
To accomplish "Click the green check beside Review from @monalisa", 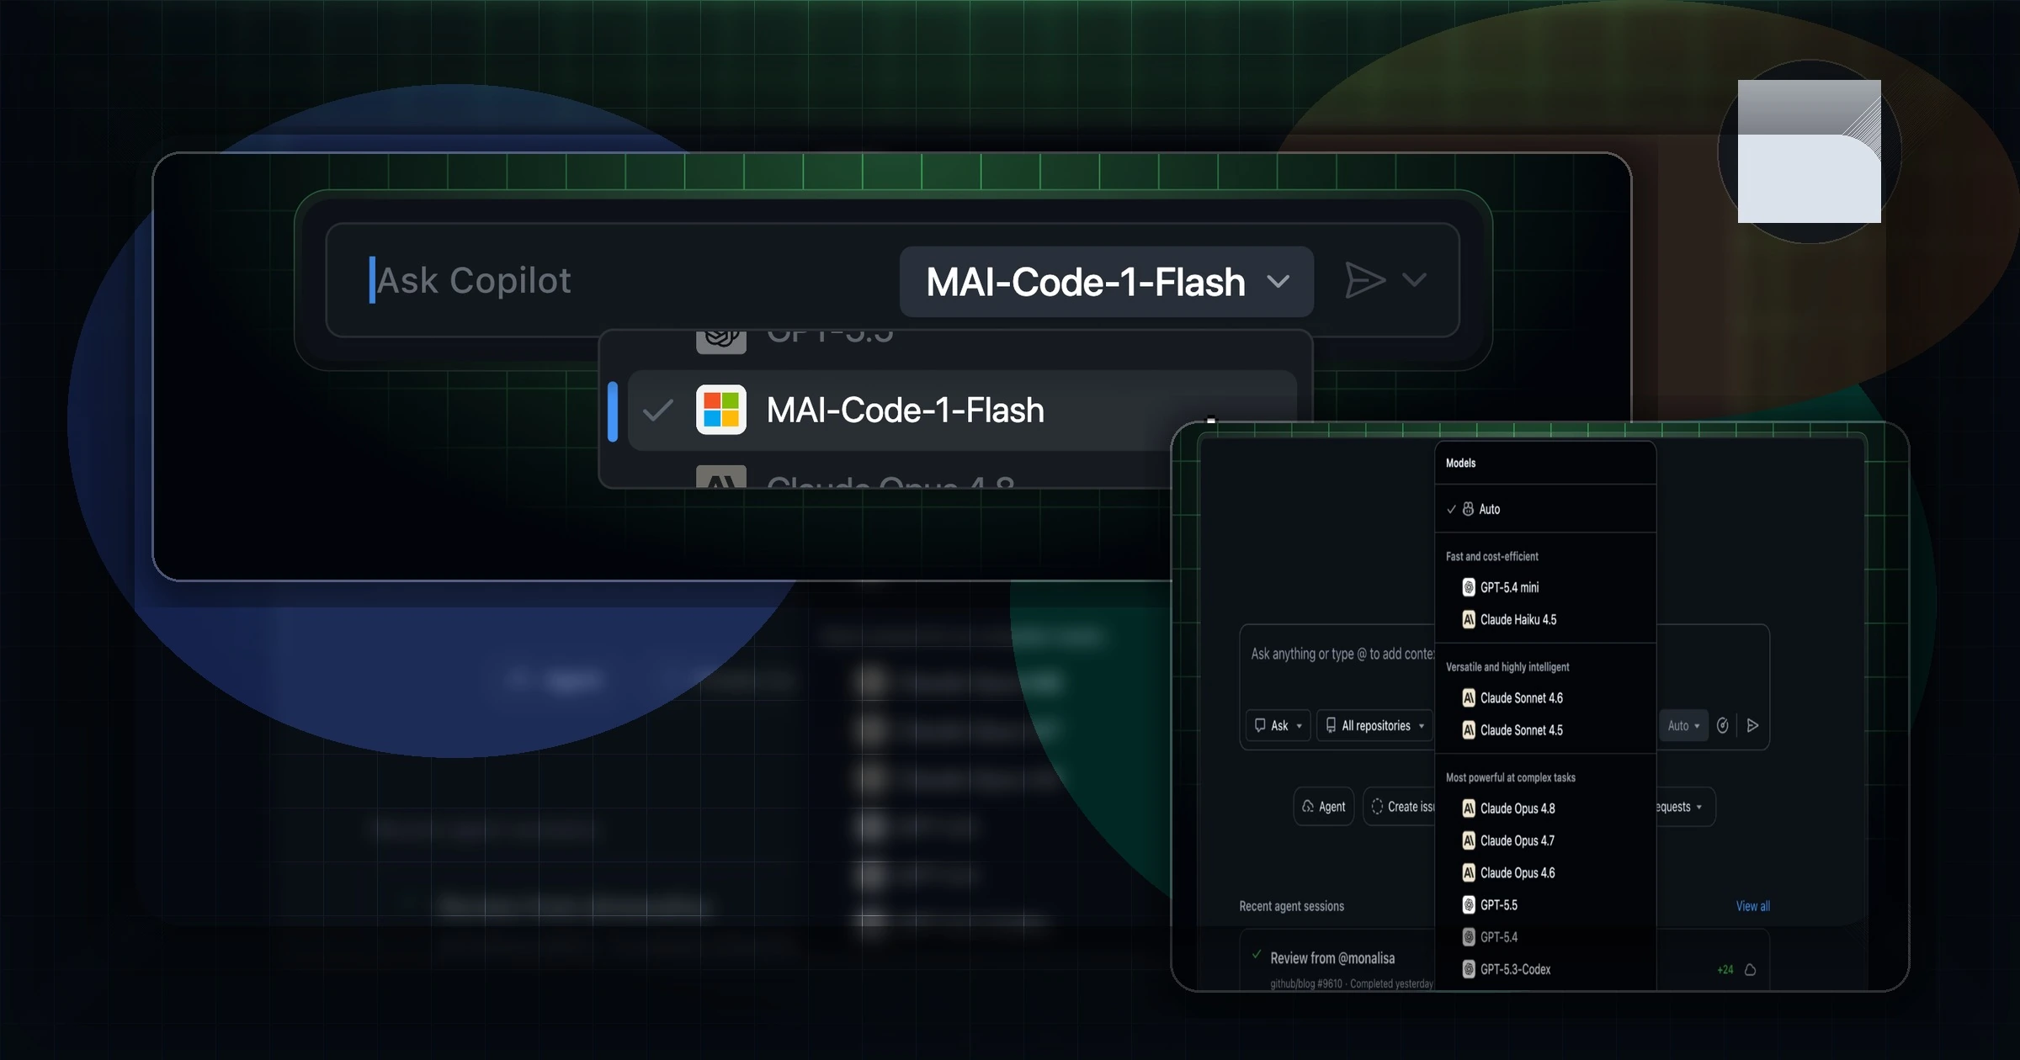I will 1256,954.
